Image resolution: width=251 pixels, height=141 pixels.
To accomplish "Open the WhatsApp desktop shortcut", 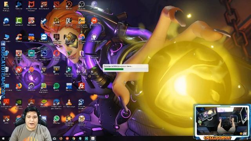I will (56, 120).
